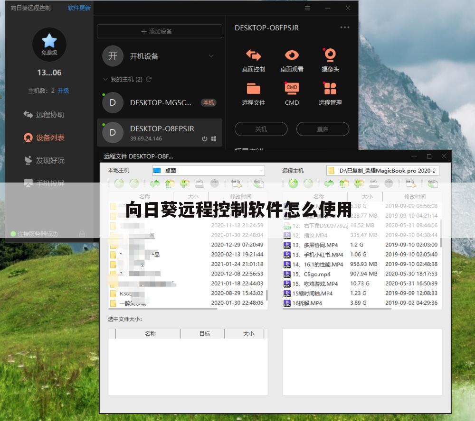The image size is (475, 421).
Task: Select remote file 15、吃鸡游戏.MP4
Action: [361, 284]
